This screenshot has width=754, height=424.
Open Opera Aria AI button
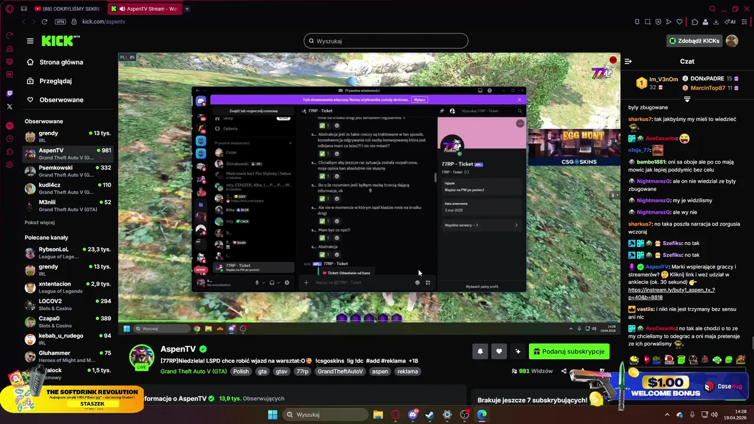click(x=731, y=22)
